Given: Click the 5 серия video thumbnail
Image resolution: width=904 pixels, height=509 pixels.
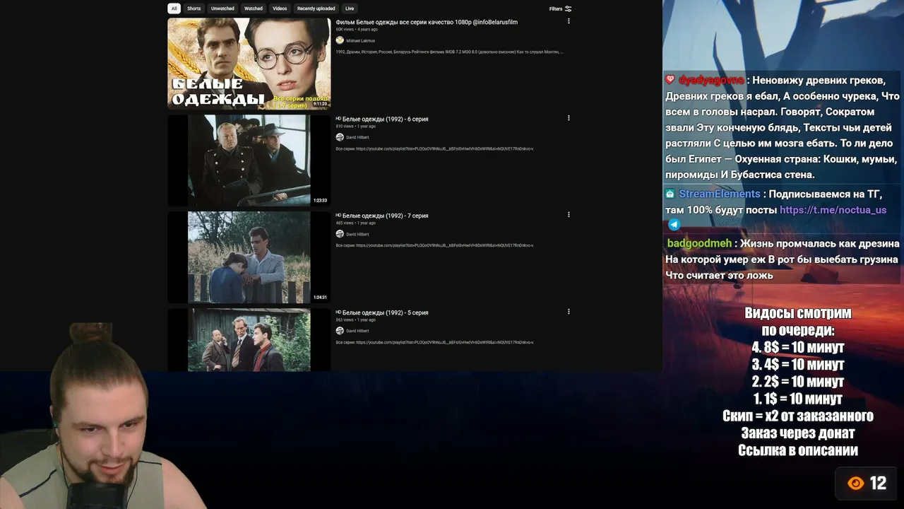Looking at the screenshot, I should coord(249,340).
